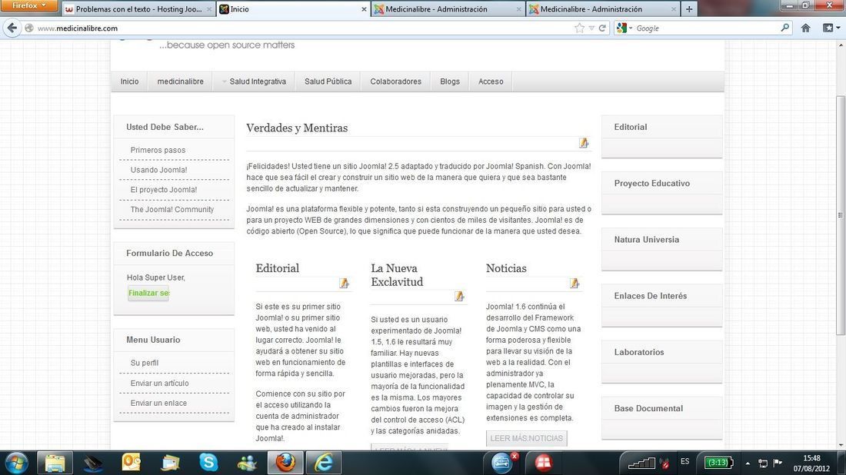Open medicinalibre menu item

[x=180, y=81]
